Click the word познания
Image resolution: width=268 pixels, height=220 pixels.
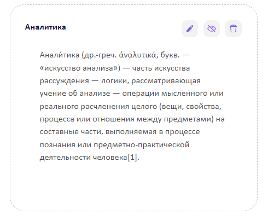click(x=57, y=144)
